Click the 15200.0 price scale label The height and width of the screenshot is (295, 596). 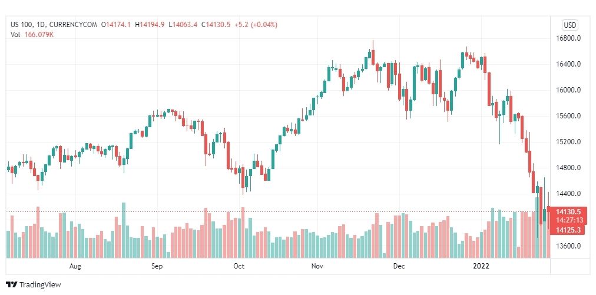568,142
